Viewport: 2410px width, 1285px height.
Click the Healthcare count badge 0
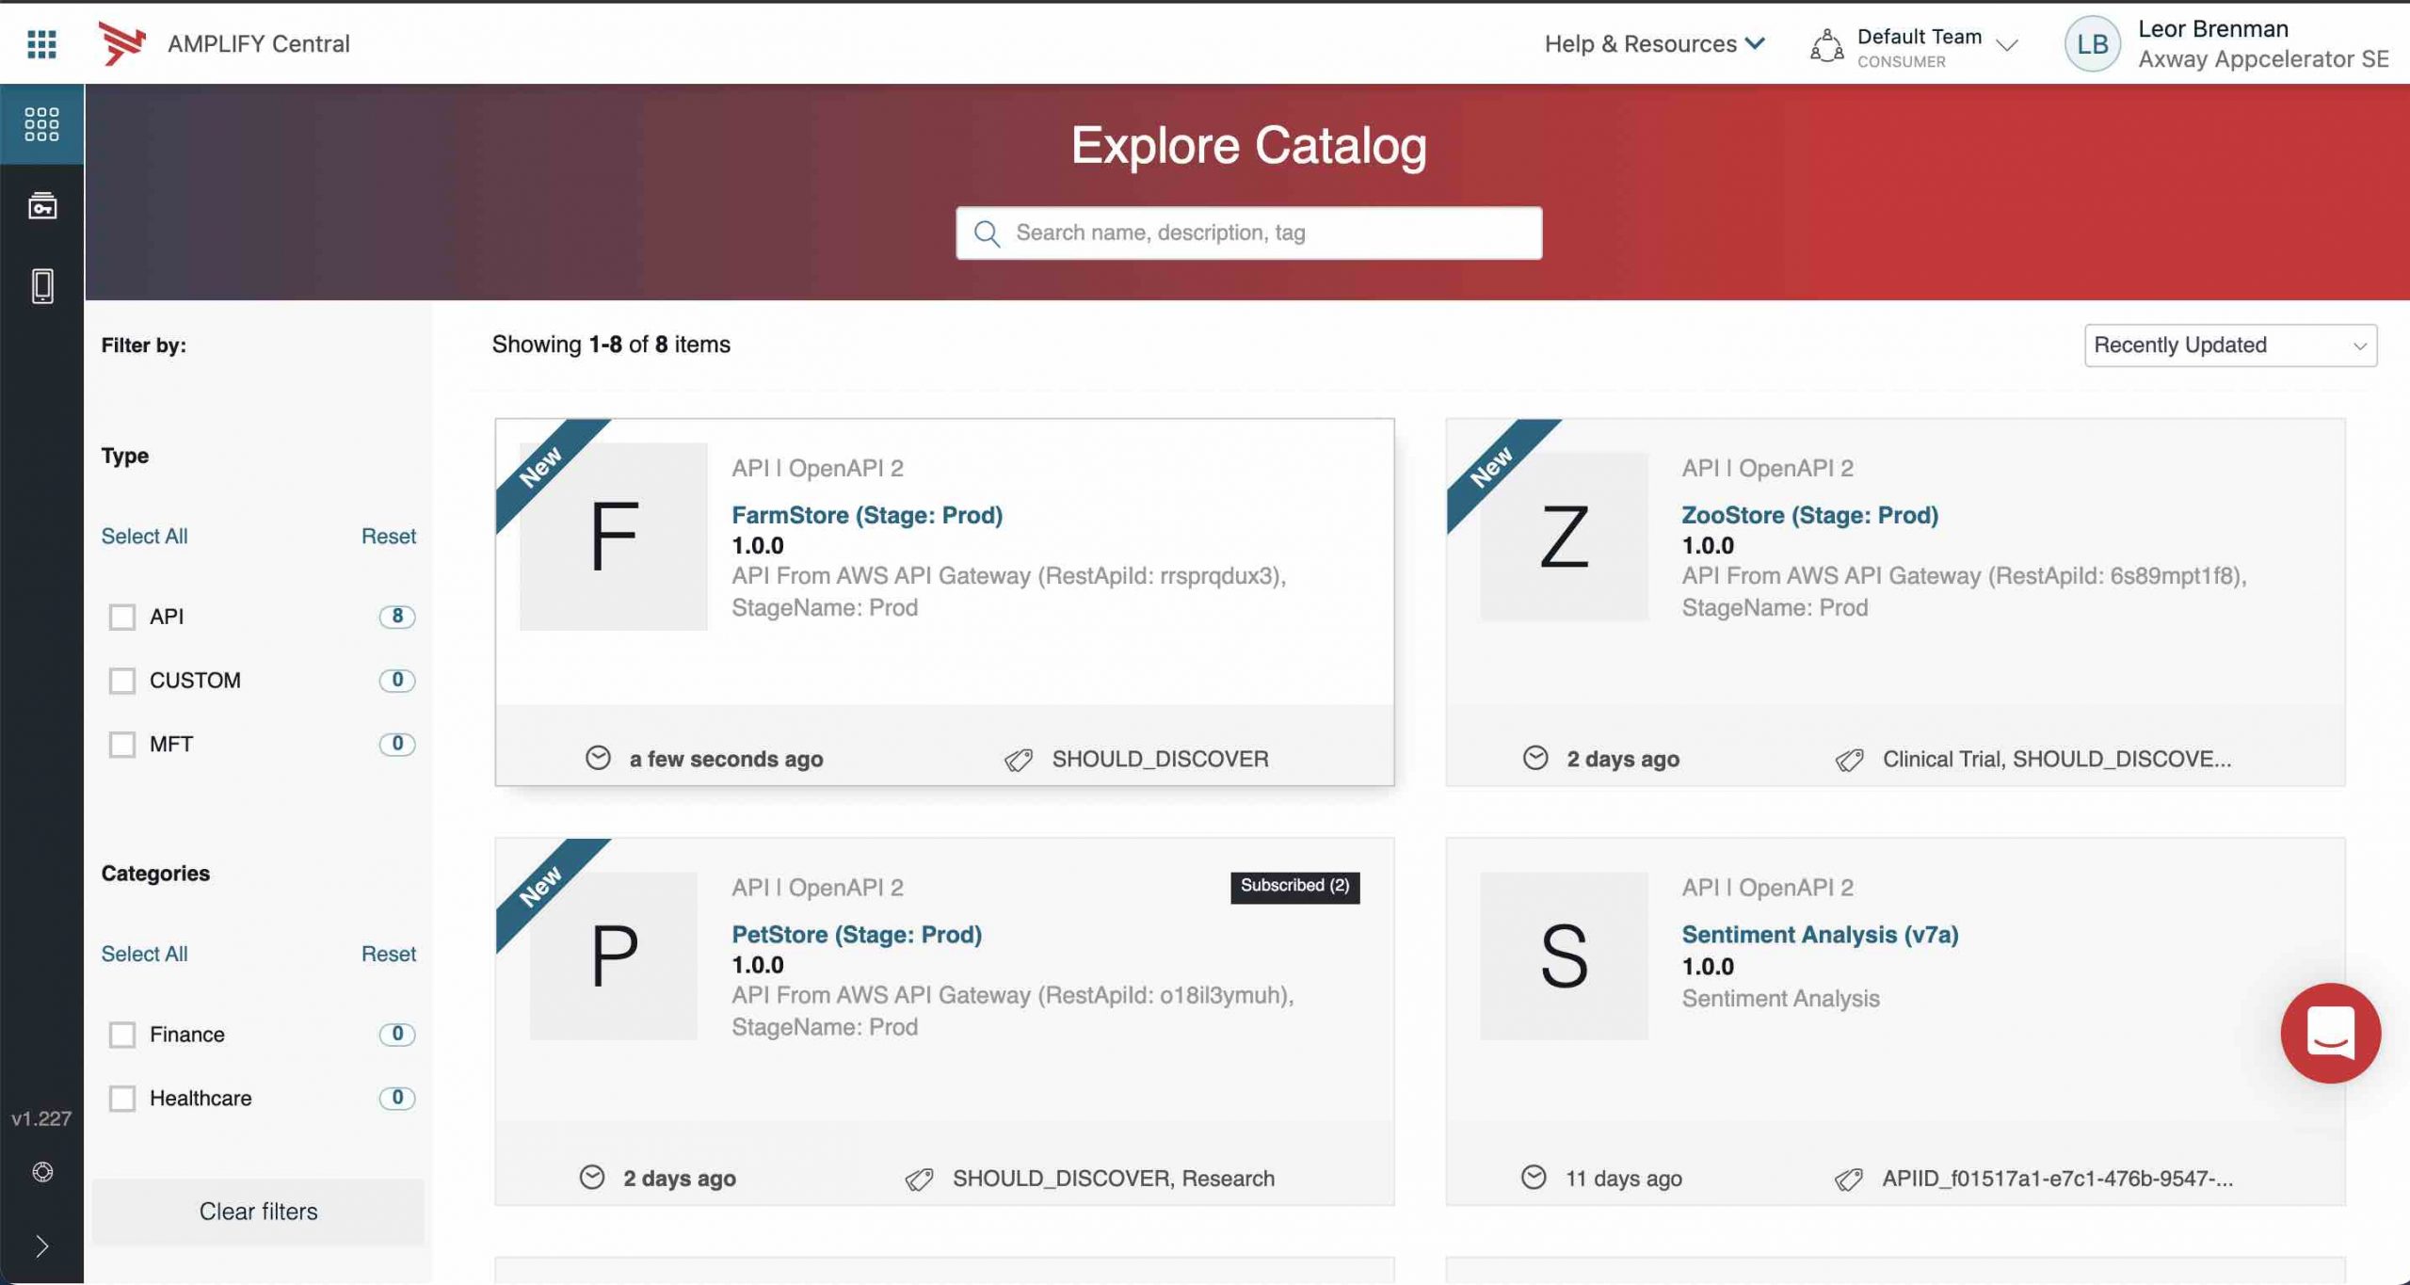[x=397, y=1098]
